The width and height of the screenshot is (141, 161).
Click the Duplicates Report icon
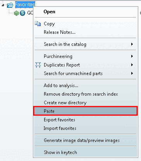coord(38,65)
